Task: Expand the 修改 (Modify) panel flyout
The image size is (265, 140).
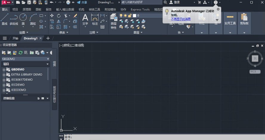Action: point(64,32)
